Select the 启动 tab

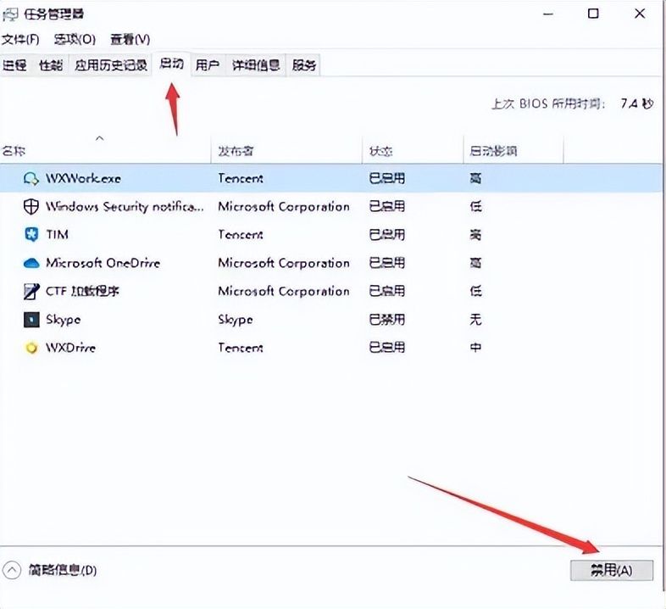click(x=172, y=64)
